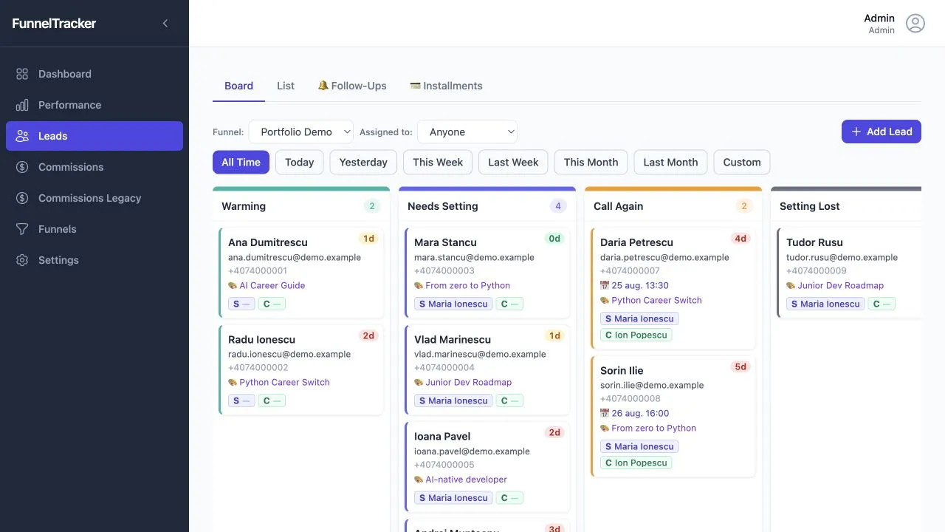945x532 pixels.
Task: Click the Funnels filter icon
Action: click(22, 229)
